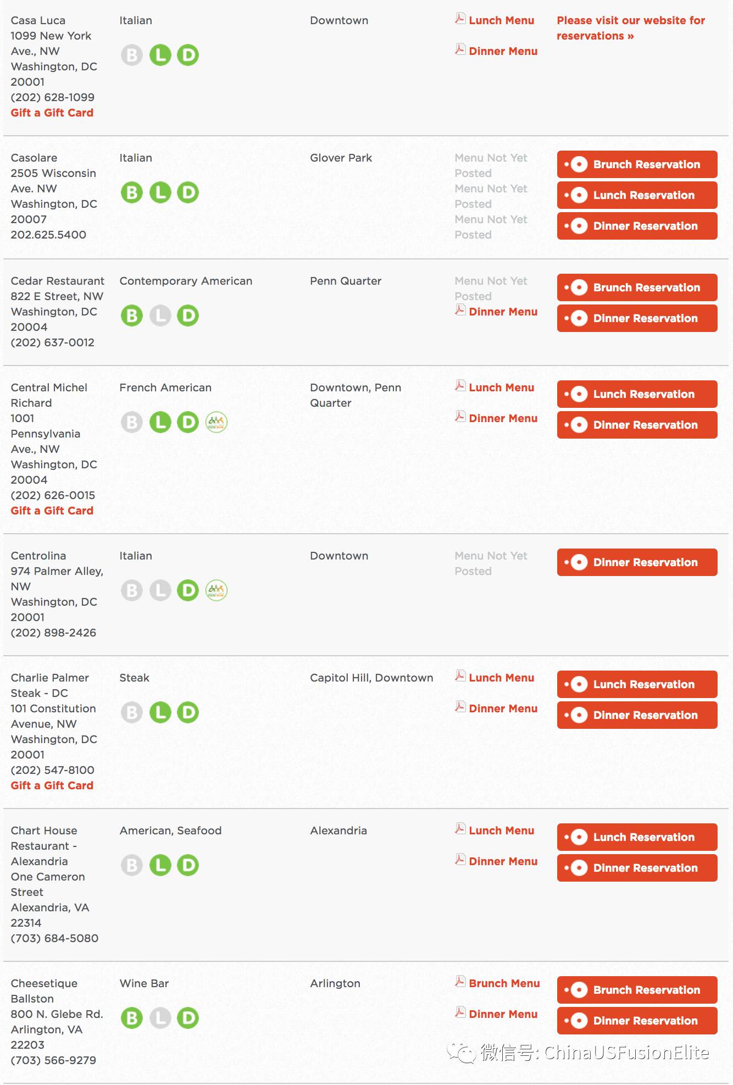Viewport: 733px width, 1085px height.
Task: Visit website for Casa Luca reservations link
Action: 631,28
